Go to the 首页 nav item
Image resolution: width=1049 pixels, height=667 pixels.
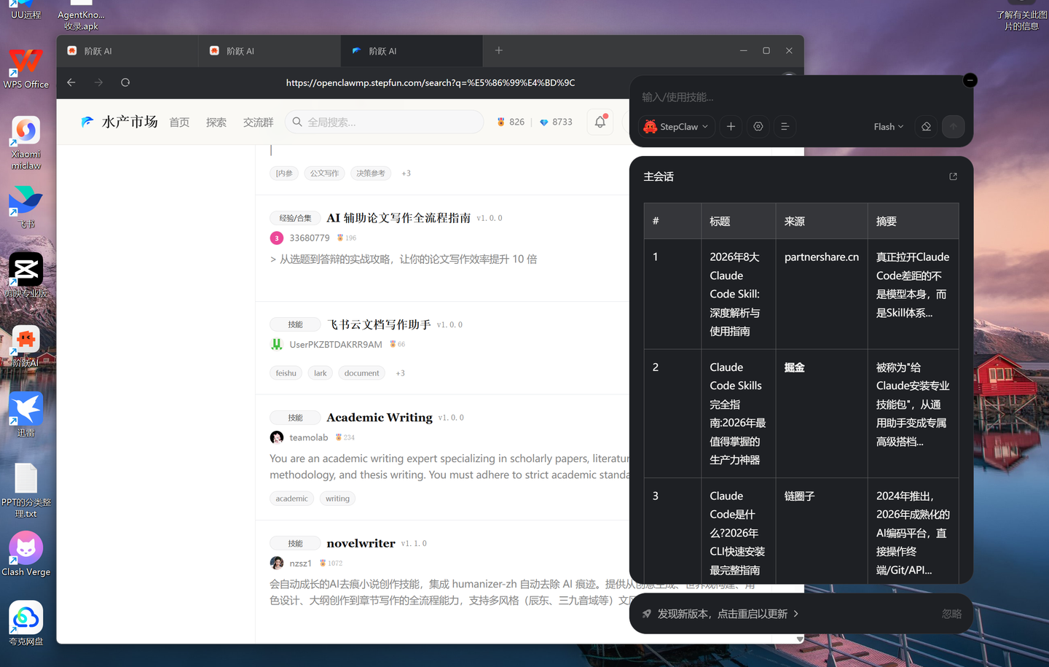tap(179, 122)
